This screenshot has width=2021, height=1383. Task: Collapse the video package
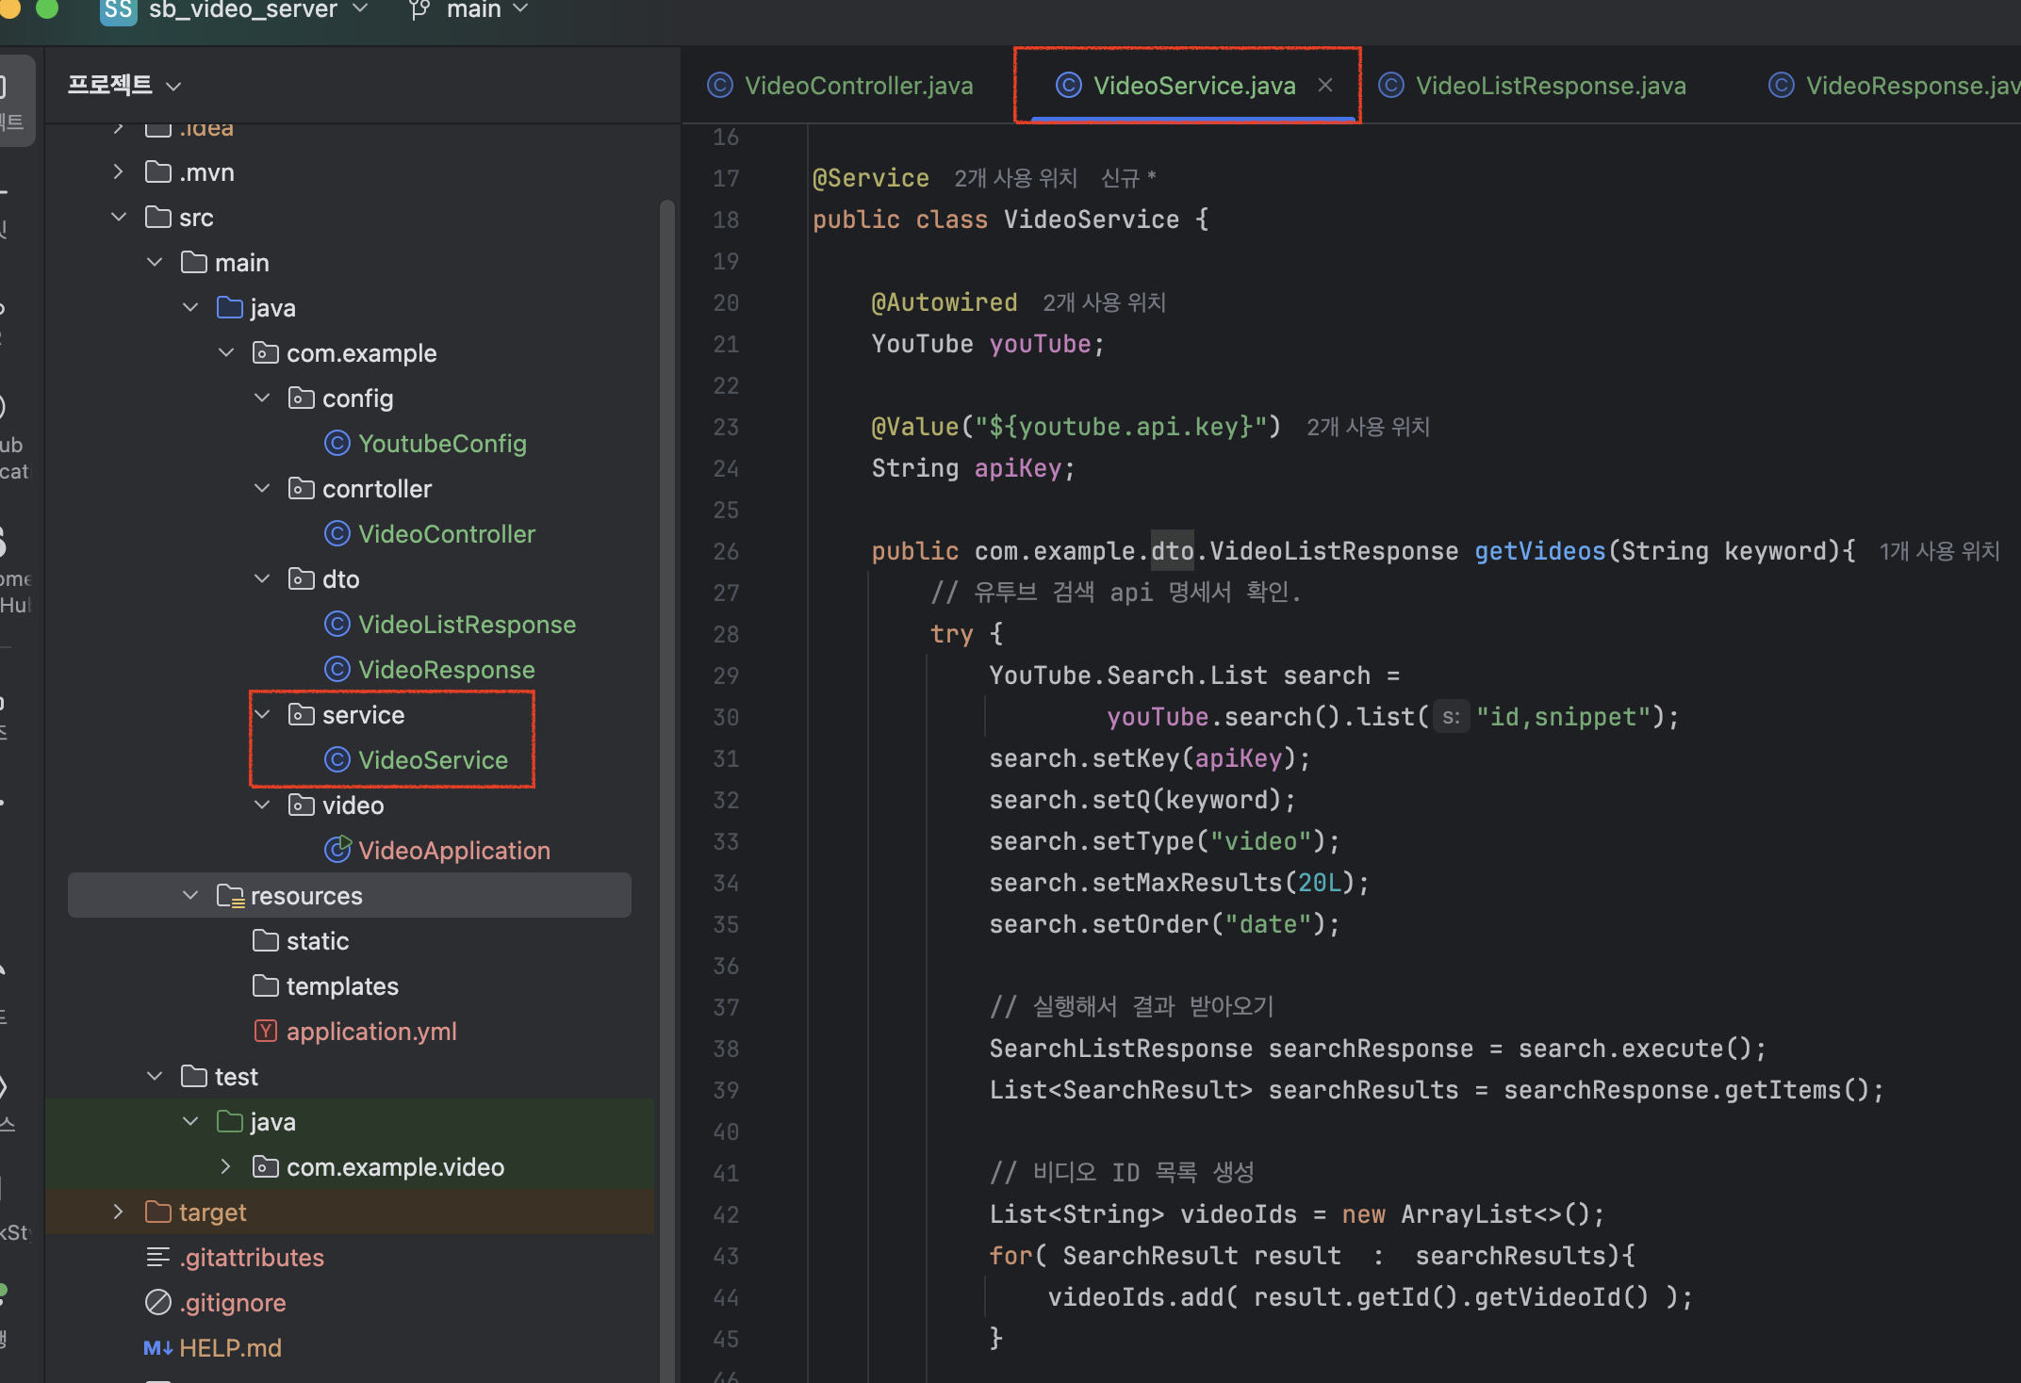pos(262,805)
